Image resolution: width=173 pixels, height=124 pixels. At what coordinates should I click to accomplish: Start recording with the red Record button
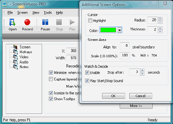tap(27, 22)
